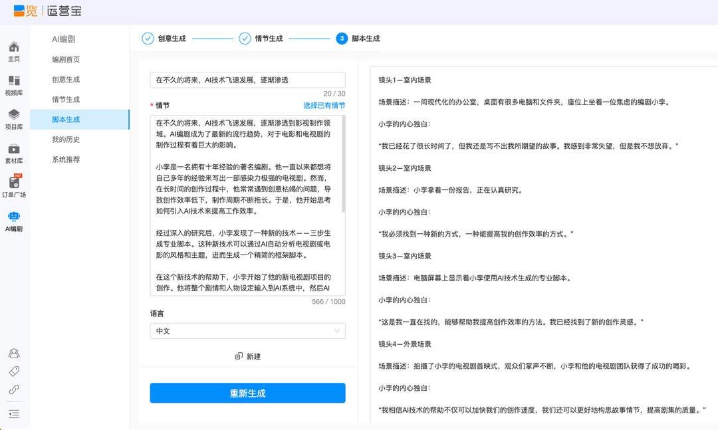This screenshot has height=430, width=718.
Task: Click the 选择已有情节 link
Action: click(x=324, y=105)
